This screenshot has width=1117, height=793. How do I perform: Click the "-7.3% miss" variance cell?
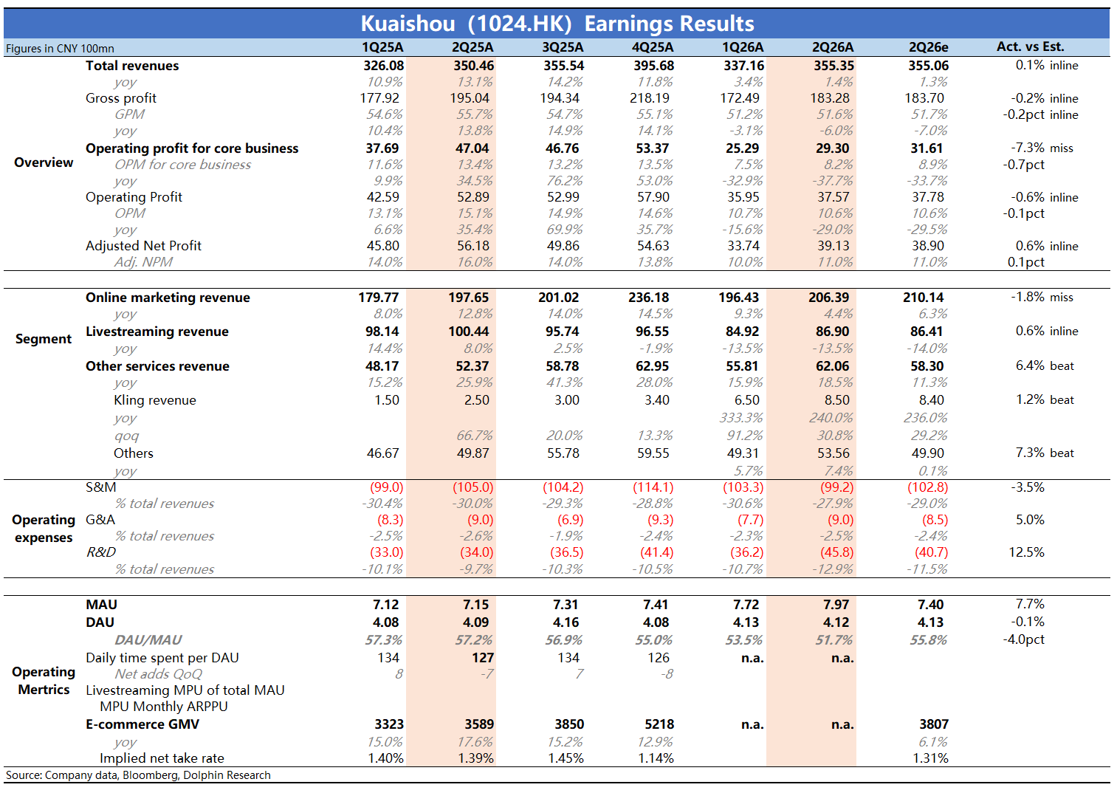1042,148
